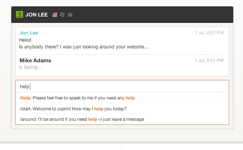Choose the /around shortcut suggestion
The height and width of the screenshot is (150, 243).
pos(122,119)
